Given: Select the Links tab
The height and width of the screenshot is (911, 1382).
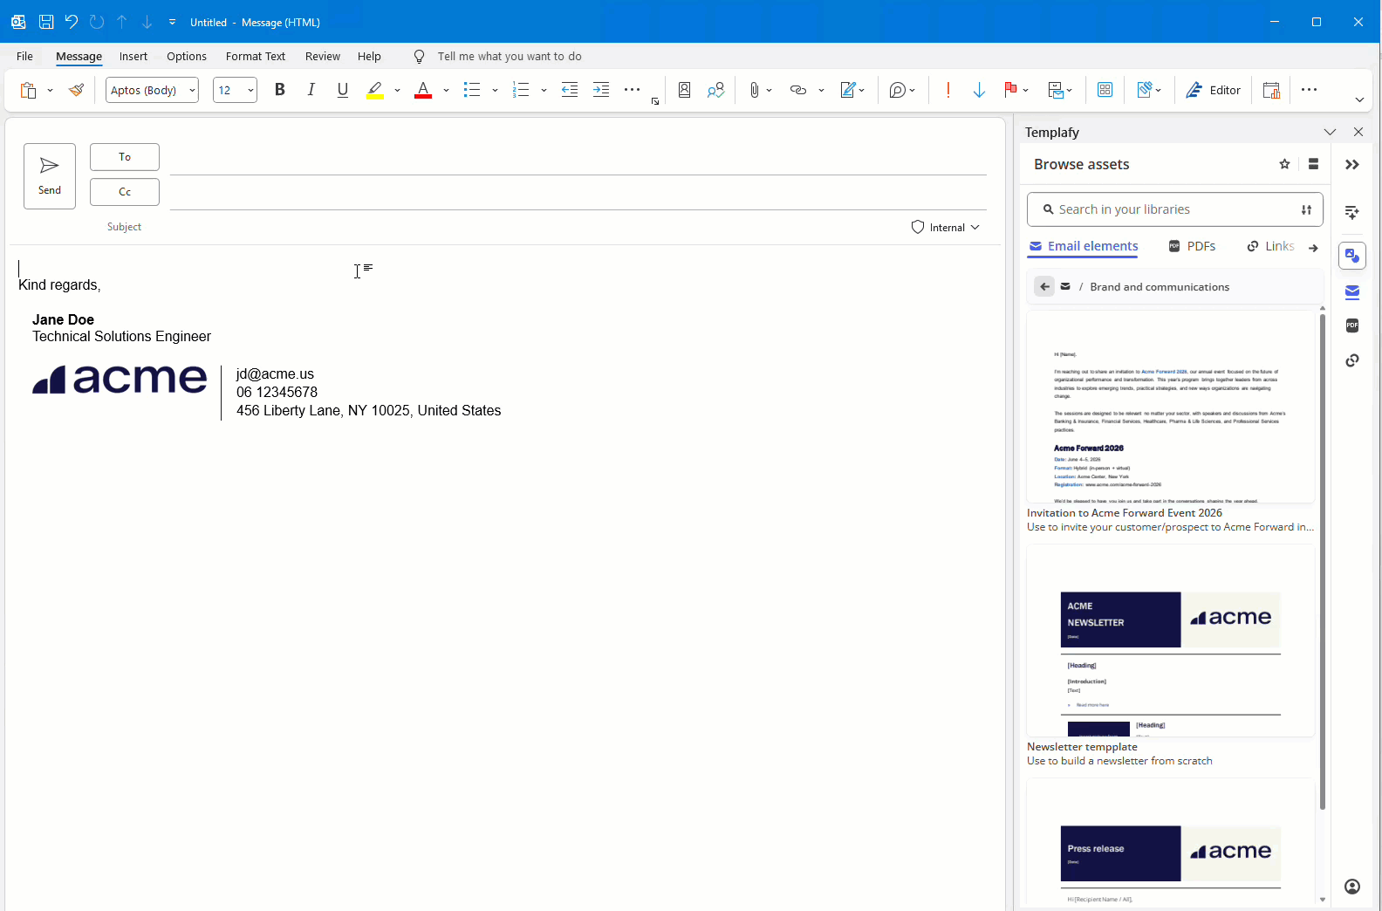Looking at the screenshot, I should pos(1270,246).
